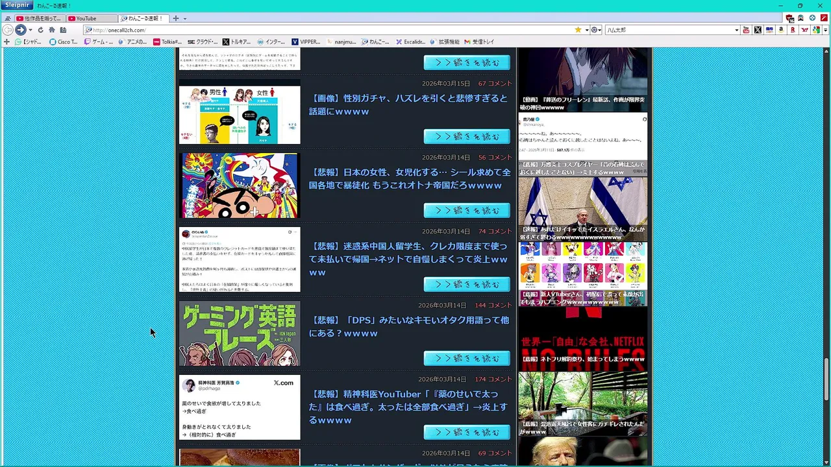
Task: Click the Crayon Shin-chan article thumbnail
Action: [x=240, y=186]
